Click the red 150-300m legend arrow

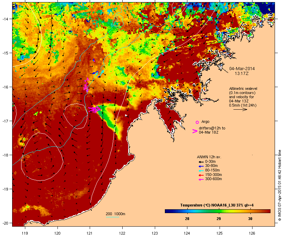pyautogui.click(x=201, y=175)
